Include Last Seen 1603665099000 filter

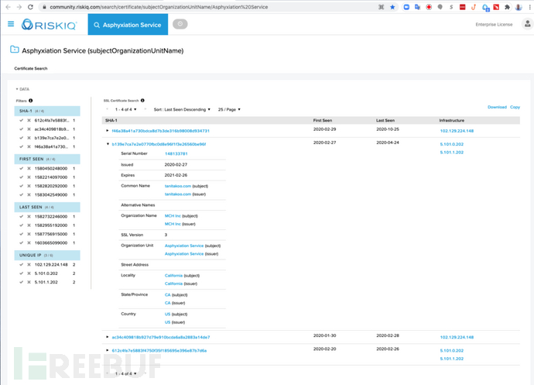(x=22, y=242)
